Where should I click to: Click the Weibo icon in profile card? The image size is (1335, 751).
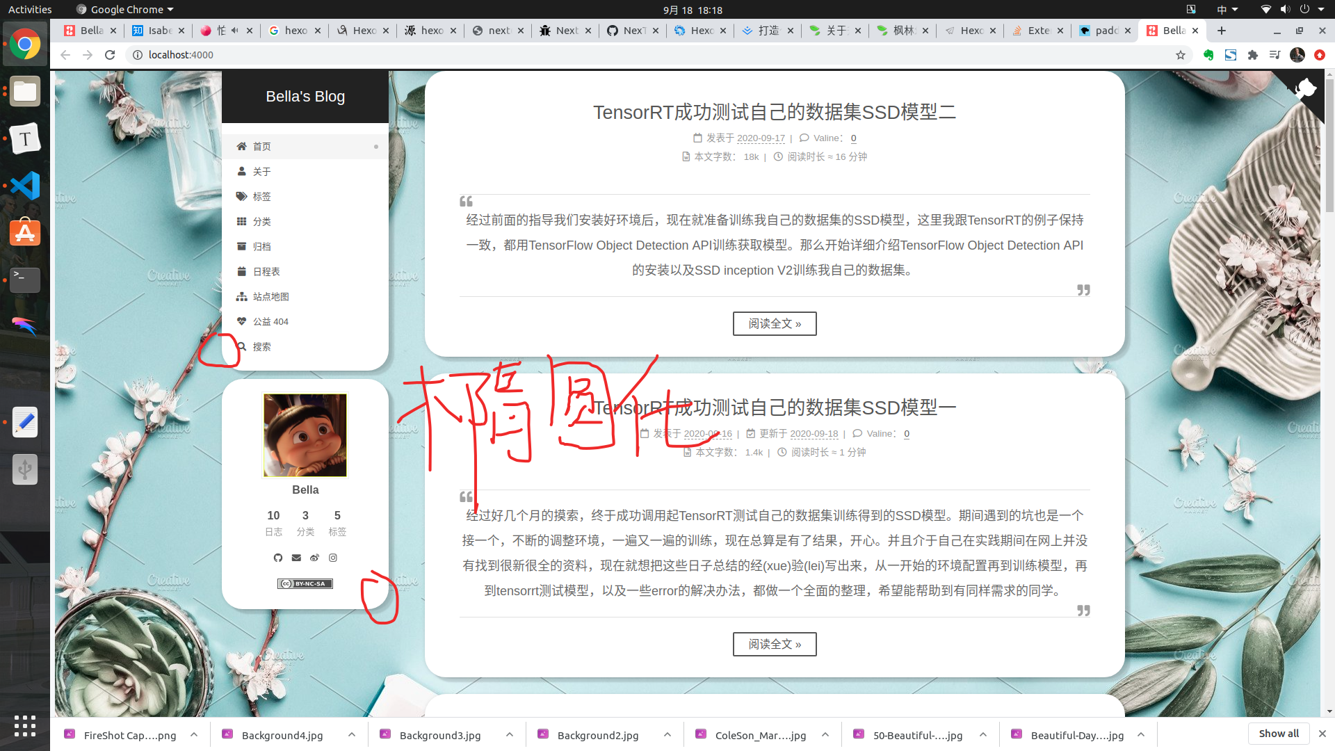click(x=314, y=558)
